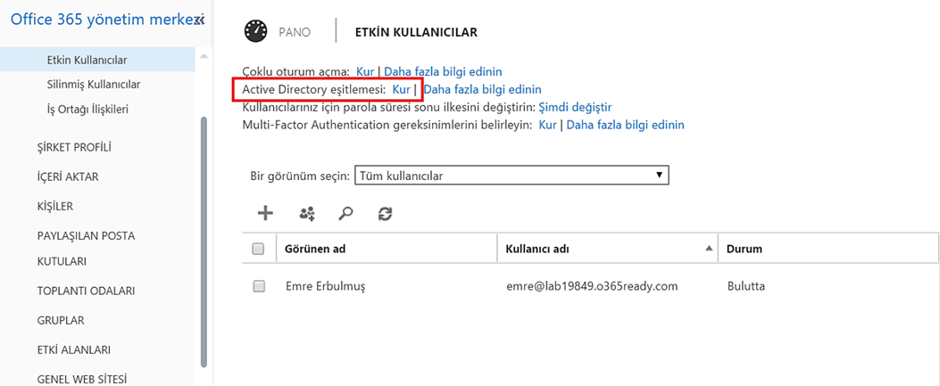Screen dimensions: 940x386
Task: Click the emre@lab19849.o365ready.com cell
Action: coord(592,287)
